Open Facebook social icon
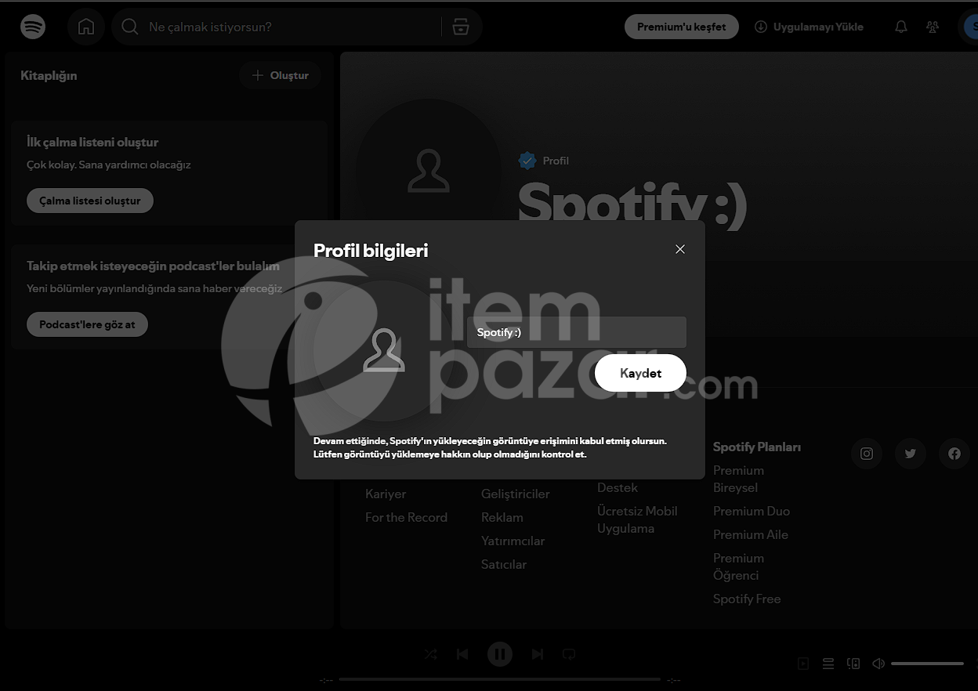This screenshot has height=691, width=978. click(954, 454)
